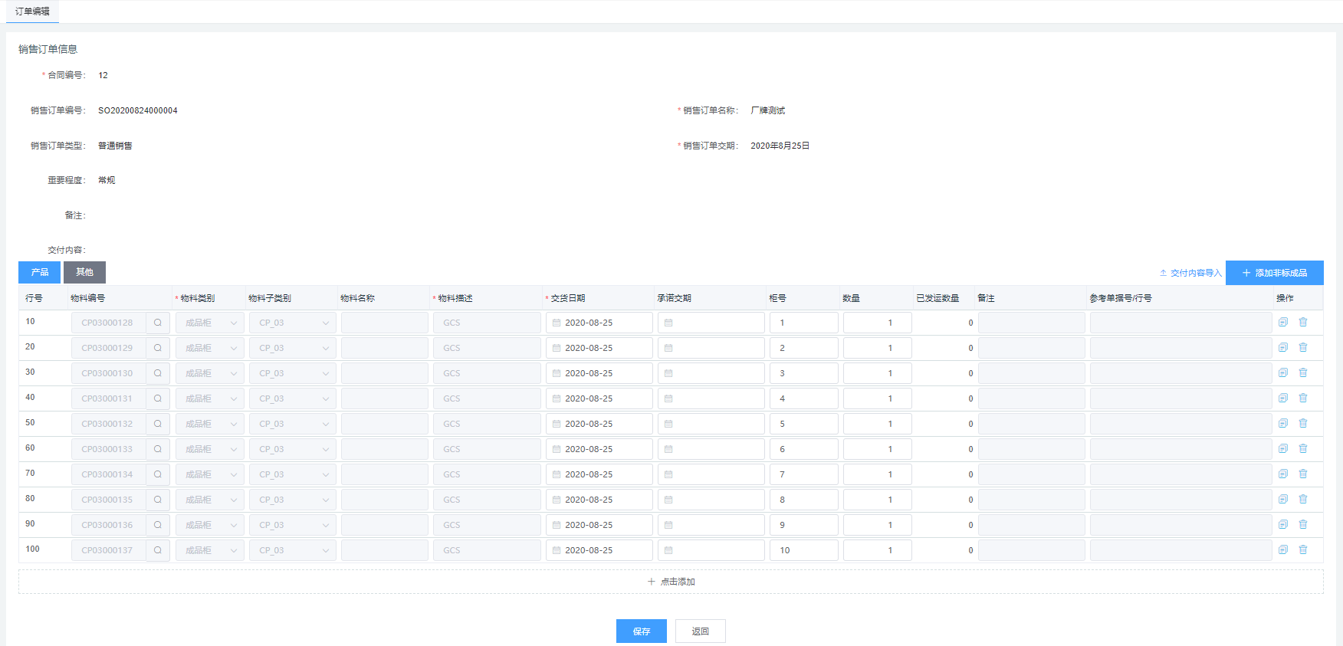1343x646 pixels.
Task: Click search icon for material CP03000133
Action: 158,449
